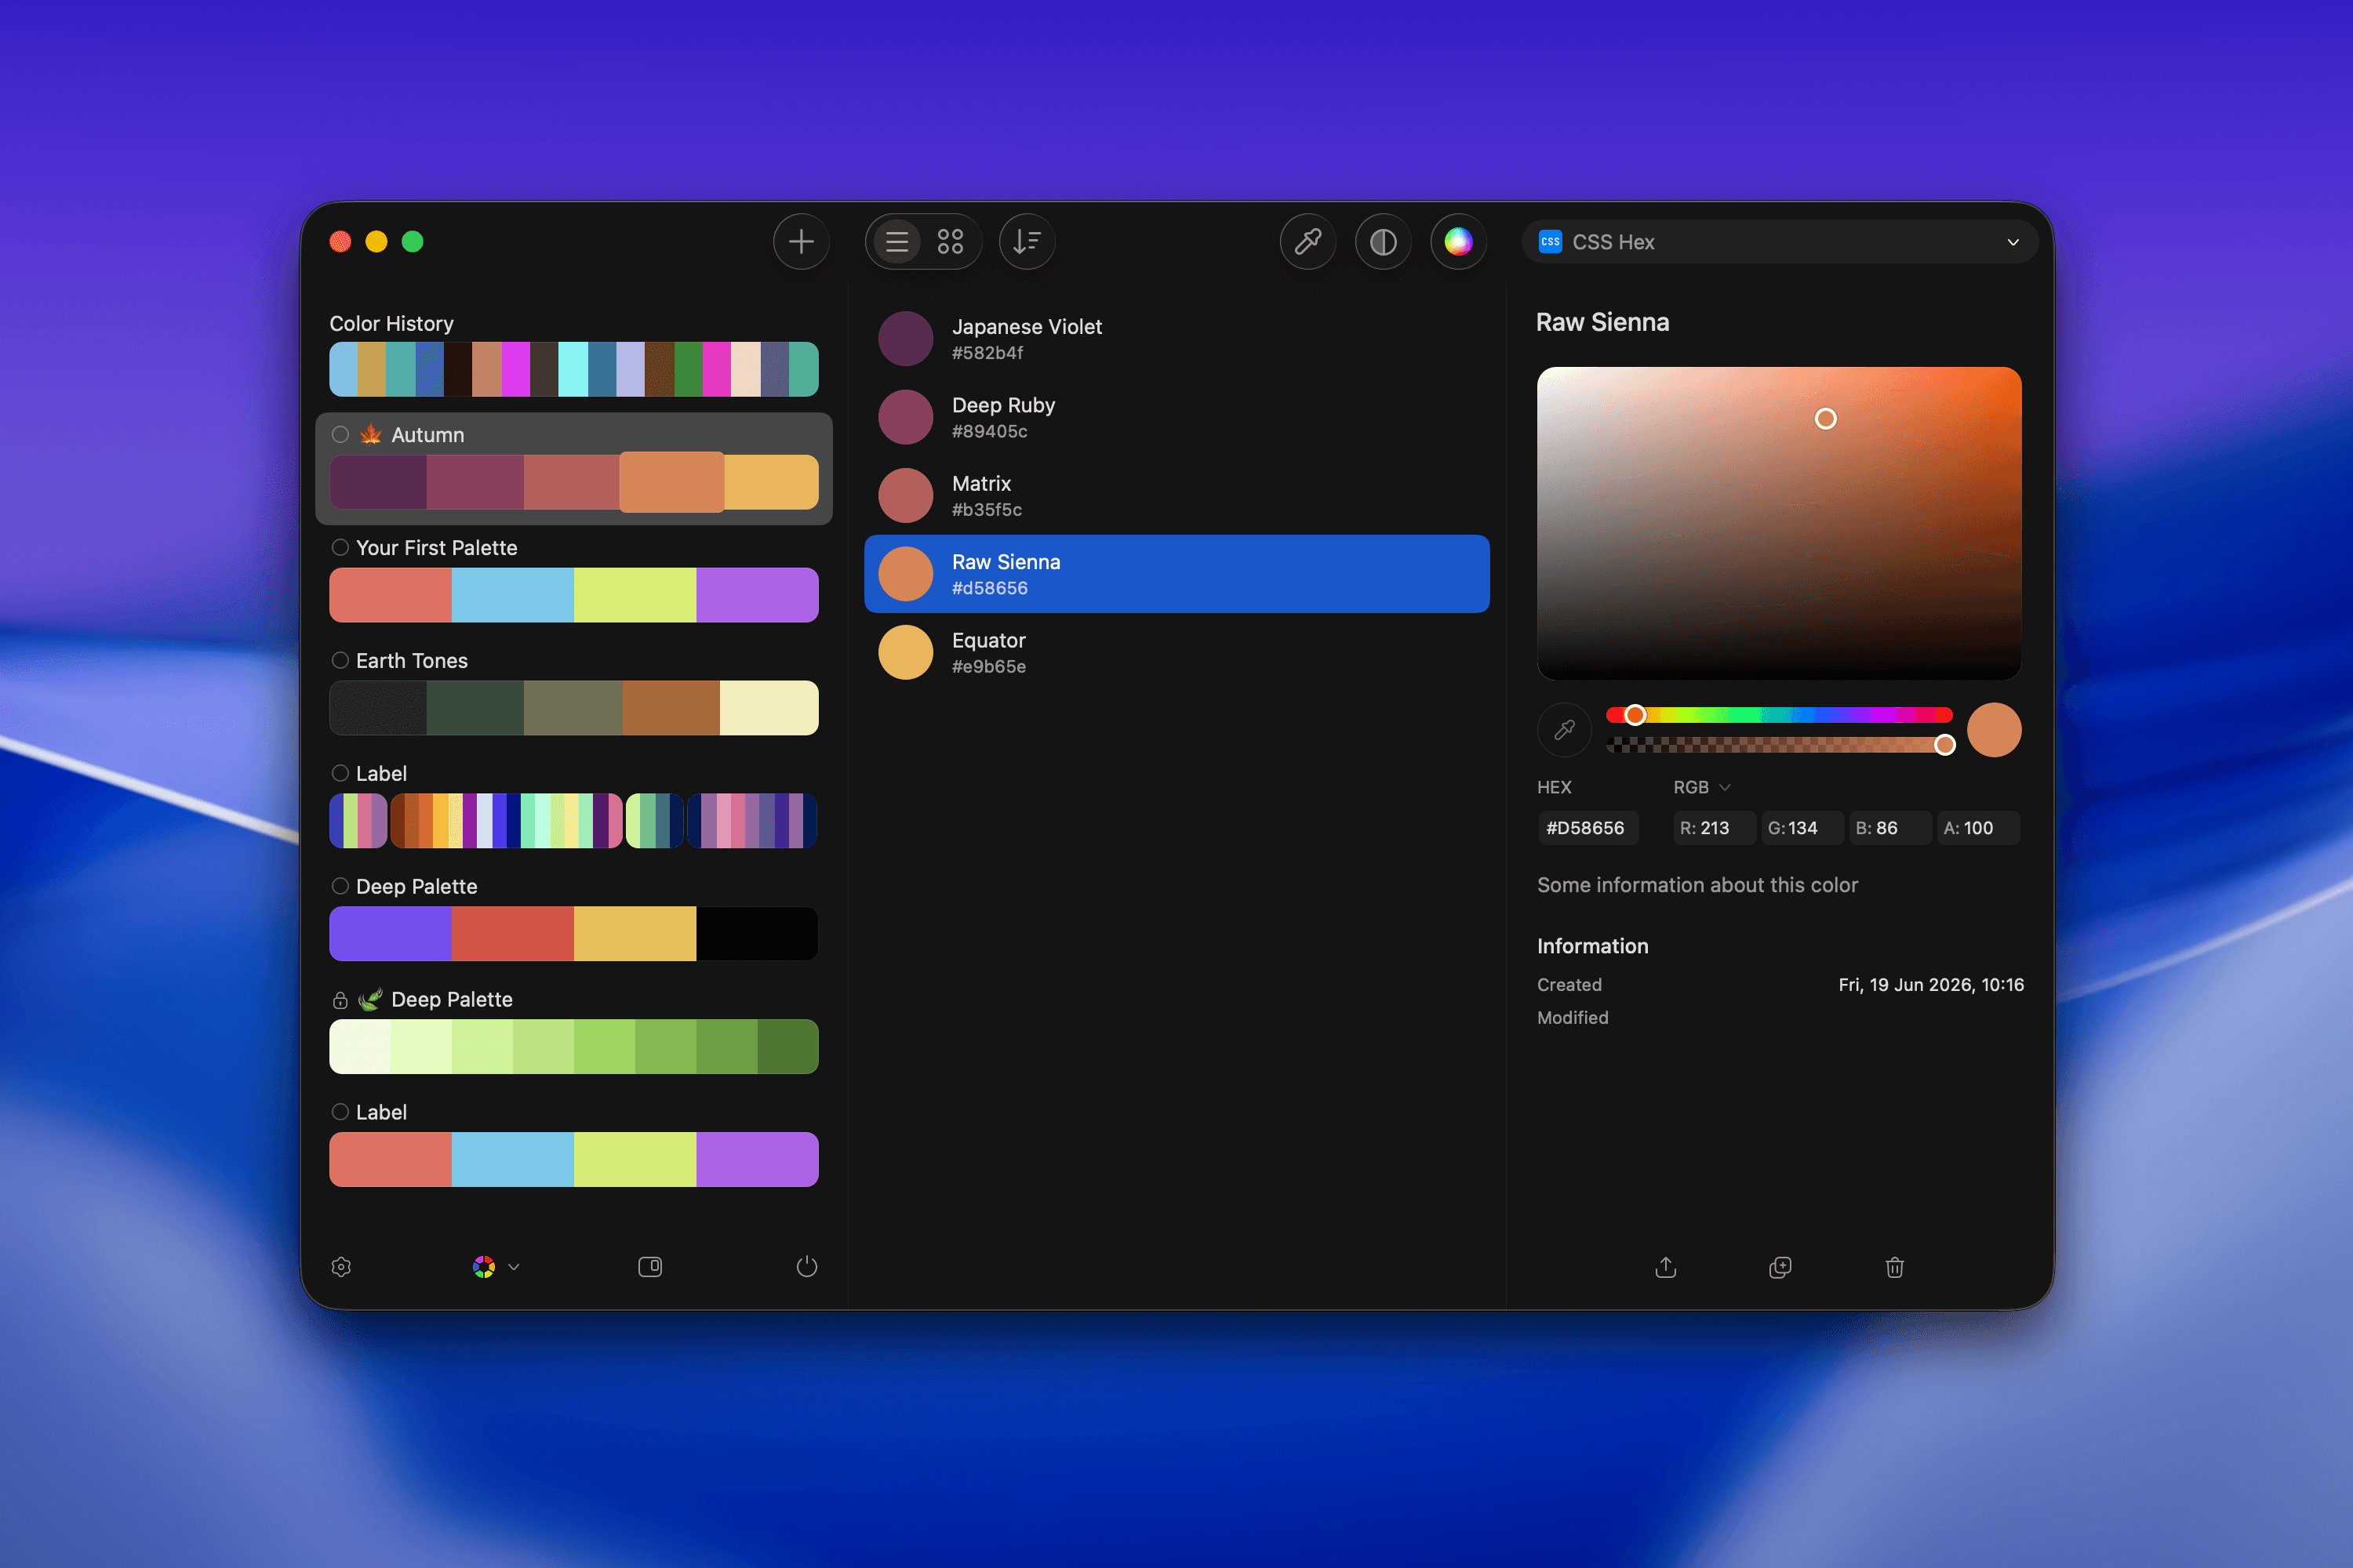Viewport: 2353px width, 1568px height.
Task: Click the color description note text
Action: (1697, 885)
